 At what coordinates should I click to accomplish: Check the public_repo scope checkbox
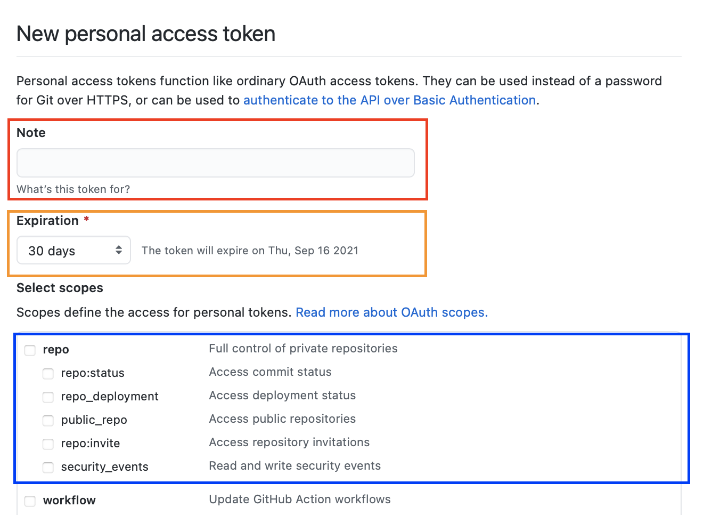tap(48, 421)
